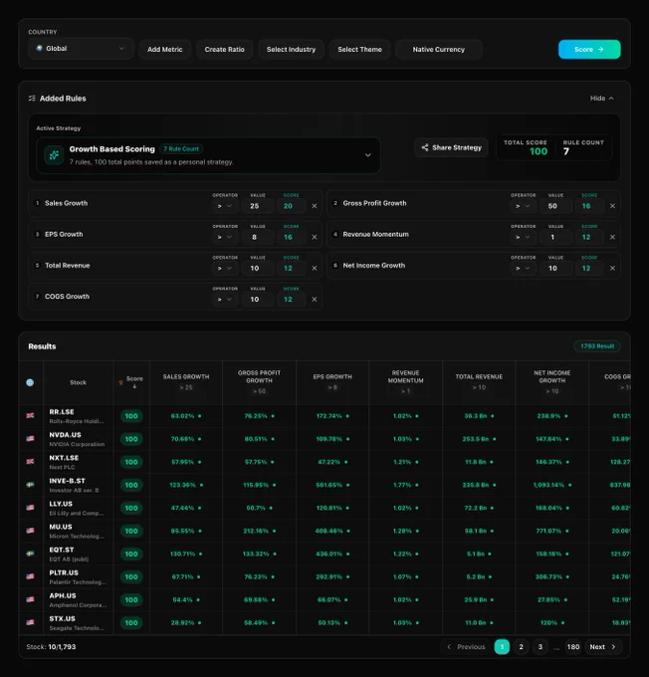This screenshot has height=677, width=649.
Task: Edit the Sales Growth value field 25
Action: pos(258,206)
